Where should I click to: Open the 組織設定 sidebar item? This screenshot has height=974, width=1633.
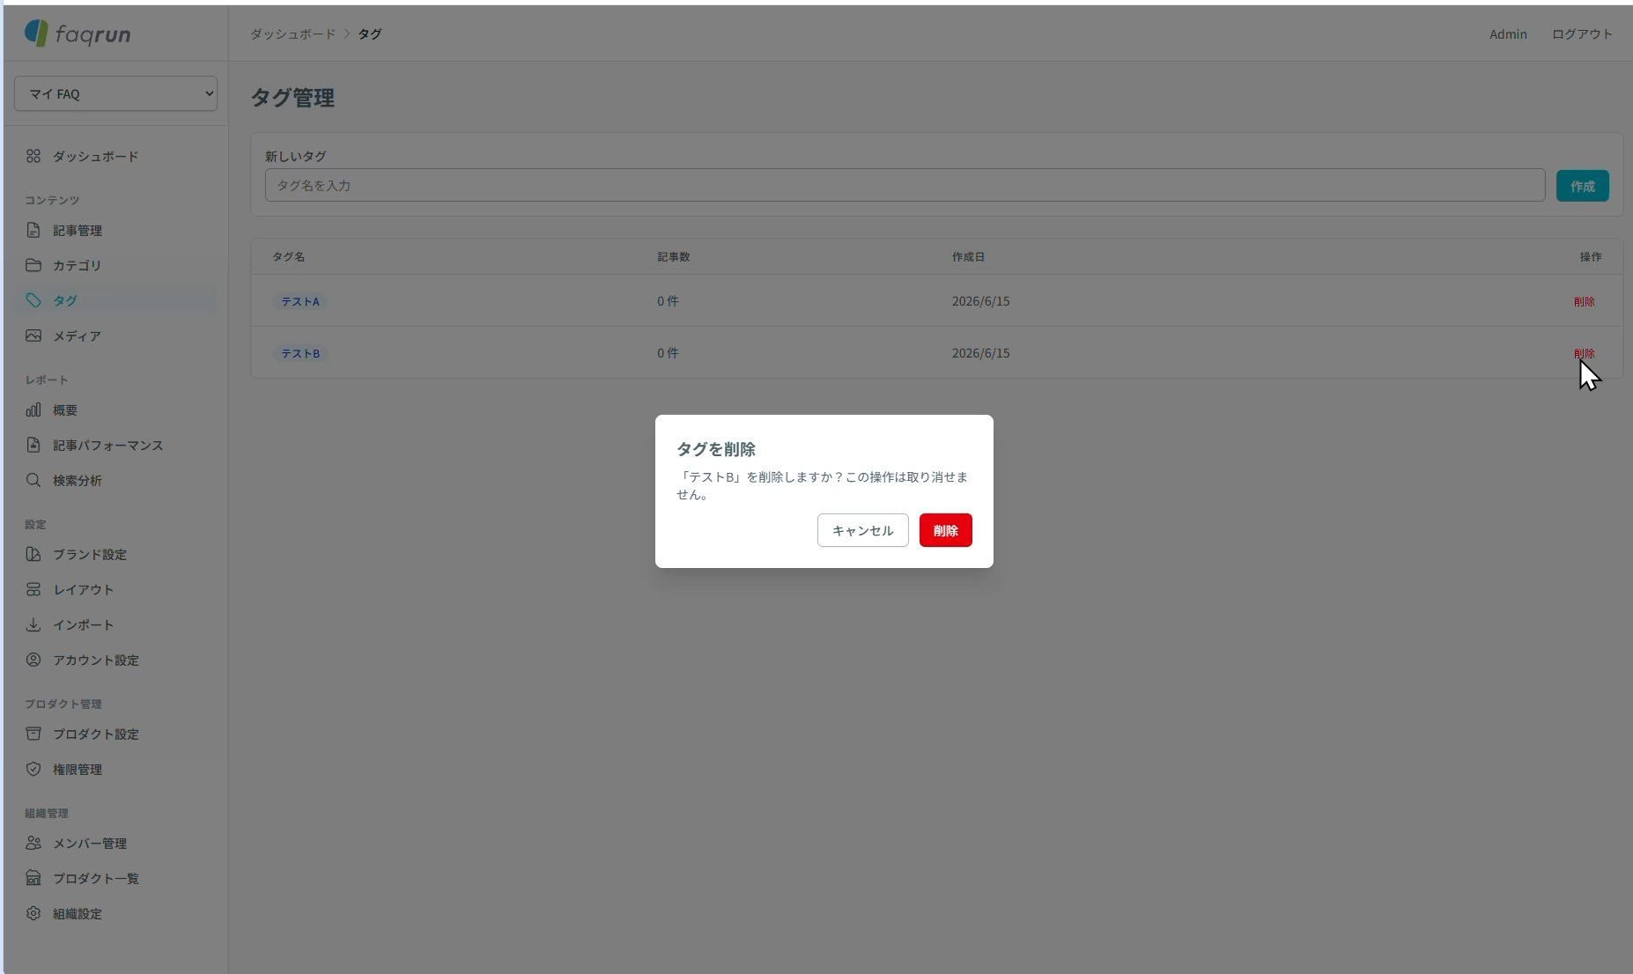coord(115,913)
